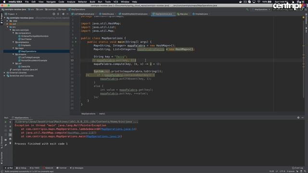
Task: Toggle scroll-to-end in the Run console
Action: (x=10, y=135)
